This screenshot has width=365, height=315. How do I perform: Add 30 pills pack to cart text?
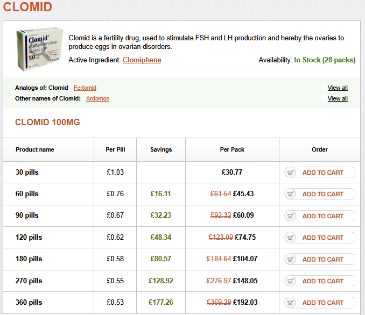click(323, 173)
